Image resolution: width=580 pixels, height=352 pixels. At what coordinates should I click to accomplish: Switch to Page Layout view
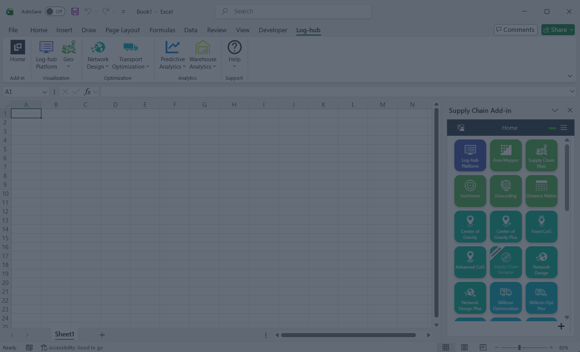(464, 347)
